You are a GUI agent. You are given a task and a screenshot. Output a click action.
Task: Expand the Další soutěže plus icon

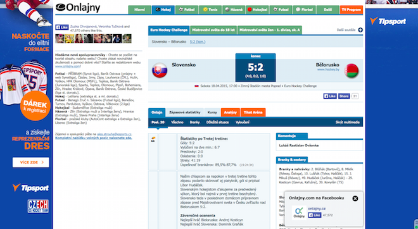(360, 30)
